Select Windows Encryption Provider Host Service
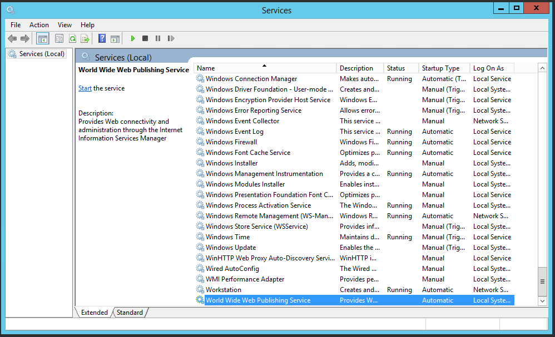Screen dimensions: 555x337 355,99
